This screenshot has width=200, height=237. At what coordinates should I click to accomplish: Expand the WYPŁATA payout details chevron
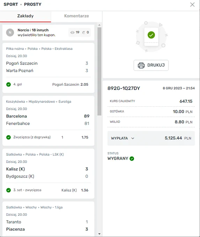pos(133,138)
